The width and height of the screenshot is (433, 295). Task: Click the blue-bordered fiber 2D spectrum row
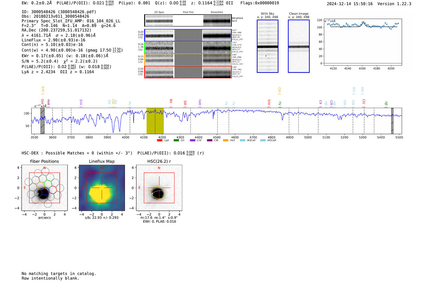(x=188, y=35)
